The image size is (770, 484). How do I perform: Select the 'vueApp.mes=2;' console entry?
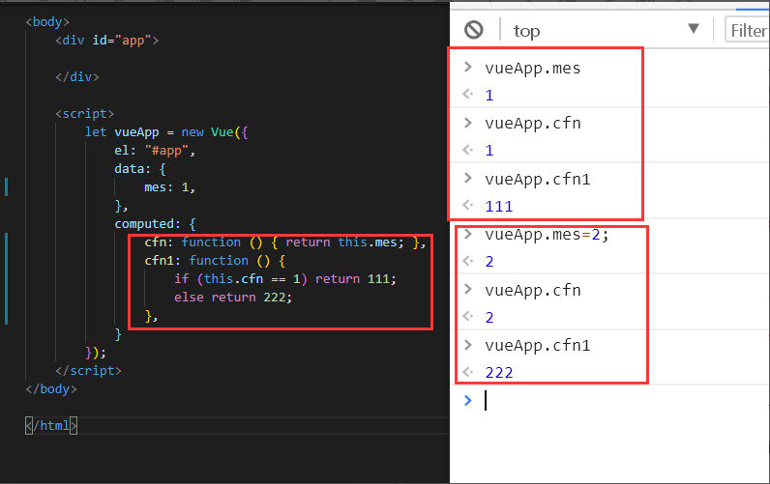[547, 235]
